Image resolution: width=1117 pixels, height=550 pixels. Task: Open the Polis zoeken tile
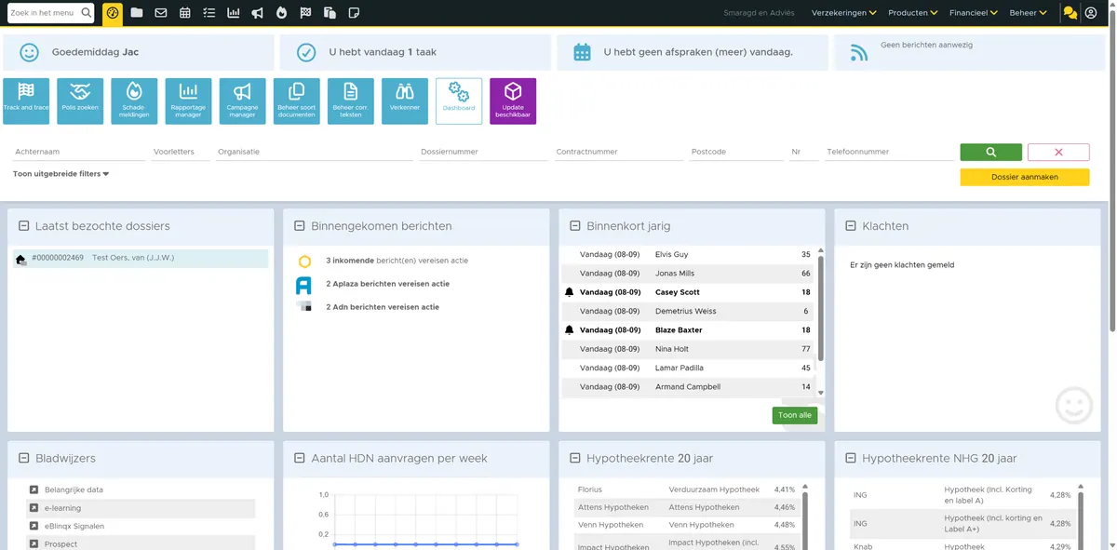[x=80, y=101]
